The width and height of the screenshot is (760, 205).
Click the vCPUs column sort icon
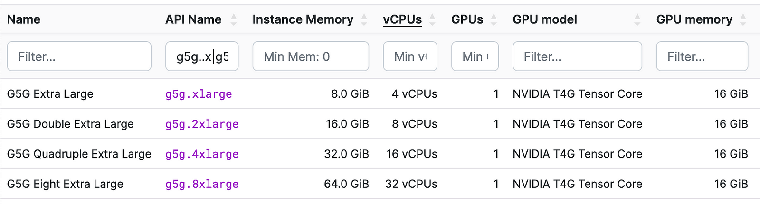[432, 19]
